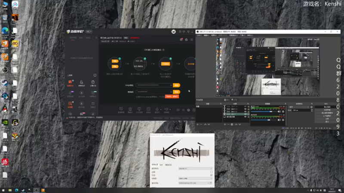
Task: Select the person silhouette tool in toolbox grid
Action: (x=81, y=82)
